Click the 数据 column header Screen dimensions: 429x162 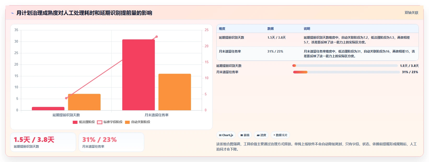pyautogui.click(x=270, y=29)
